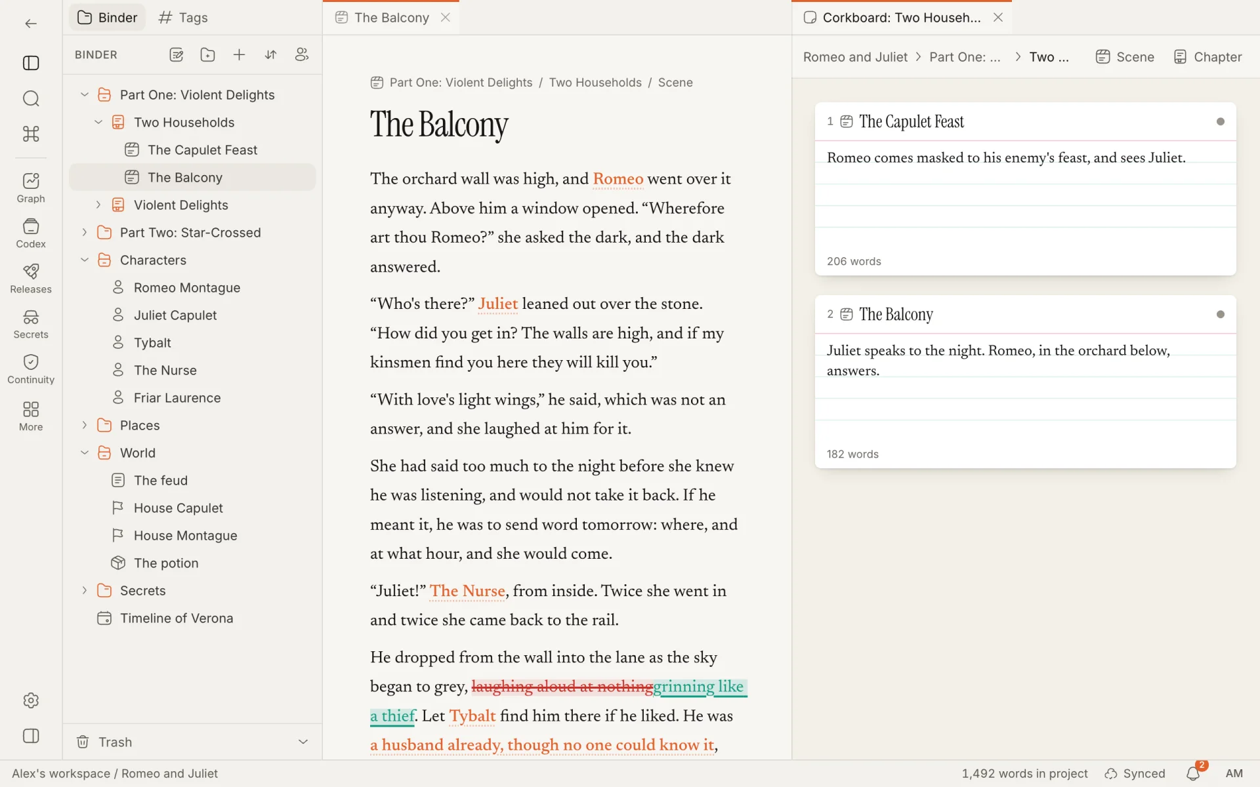Open the notifications bell icon
The image size is (1260, 787).
tap(1193, 774)
